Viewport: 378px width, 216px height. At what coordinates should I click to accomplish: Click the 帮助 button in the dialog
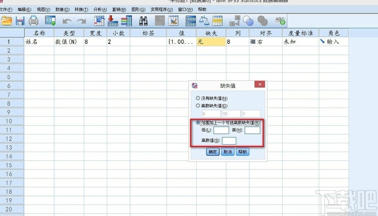pyautogui.click(x=242, y=152)
